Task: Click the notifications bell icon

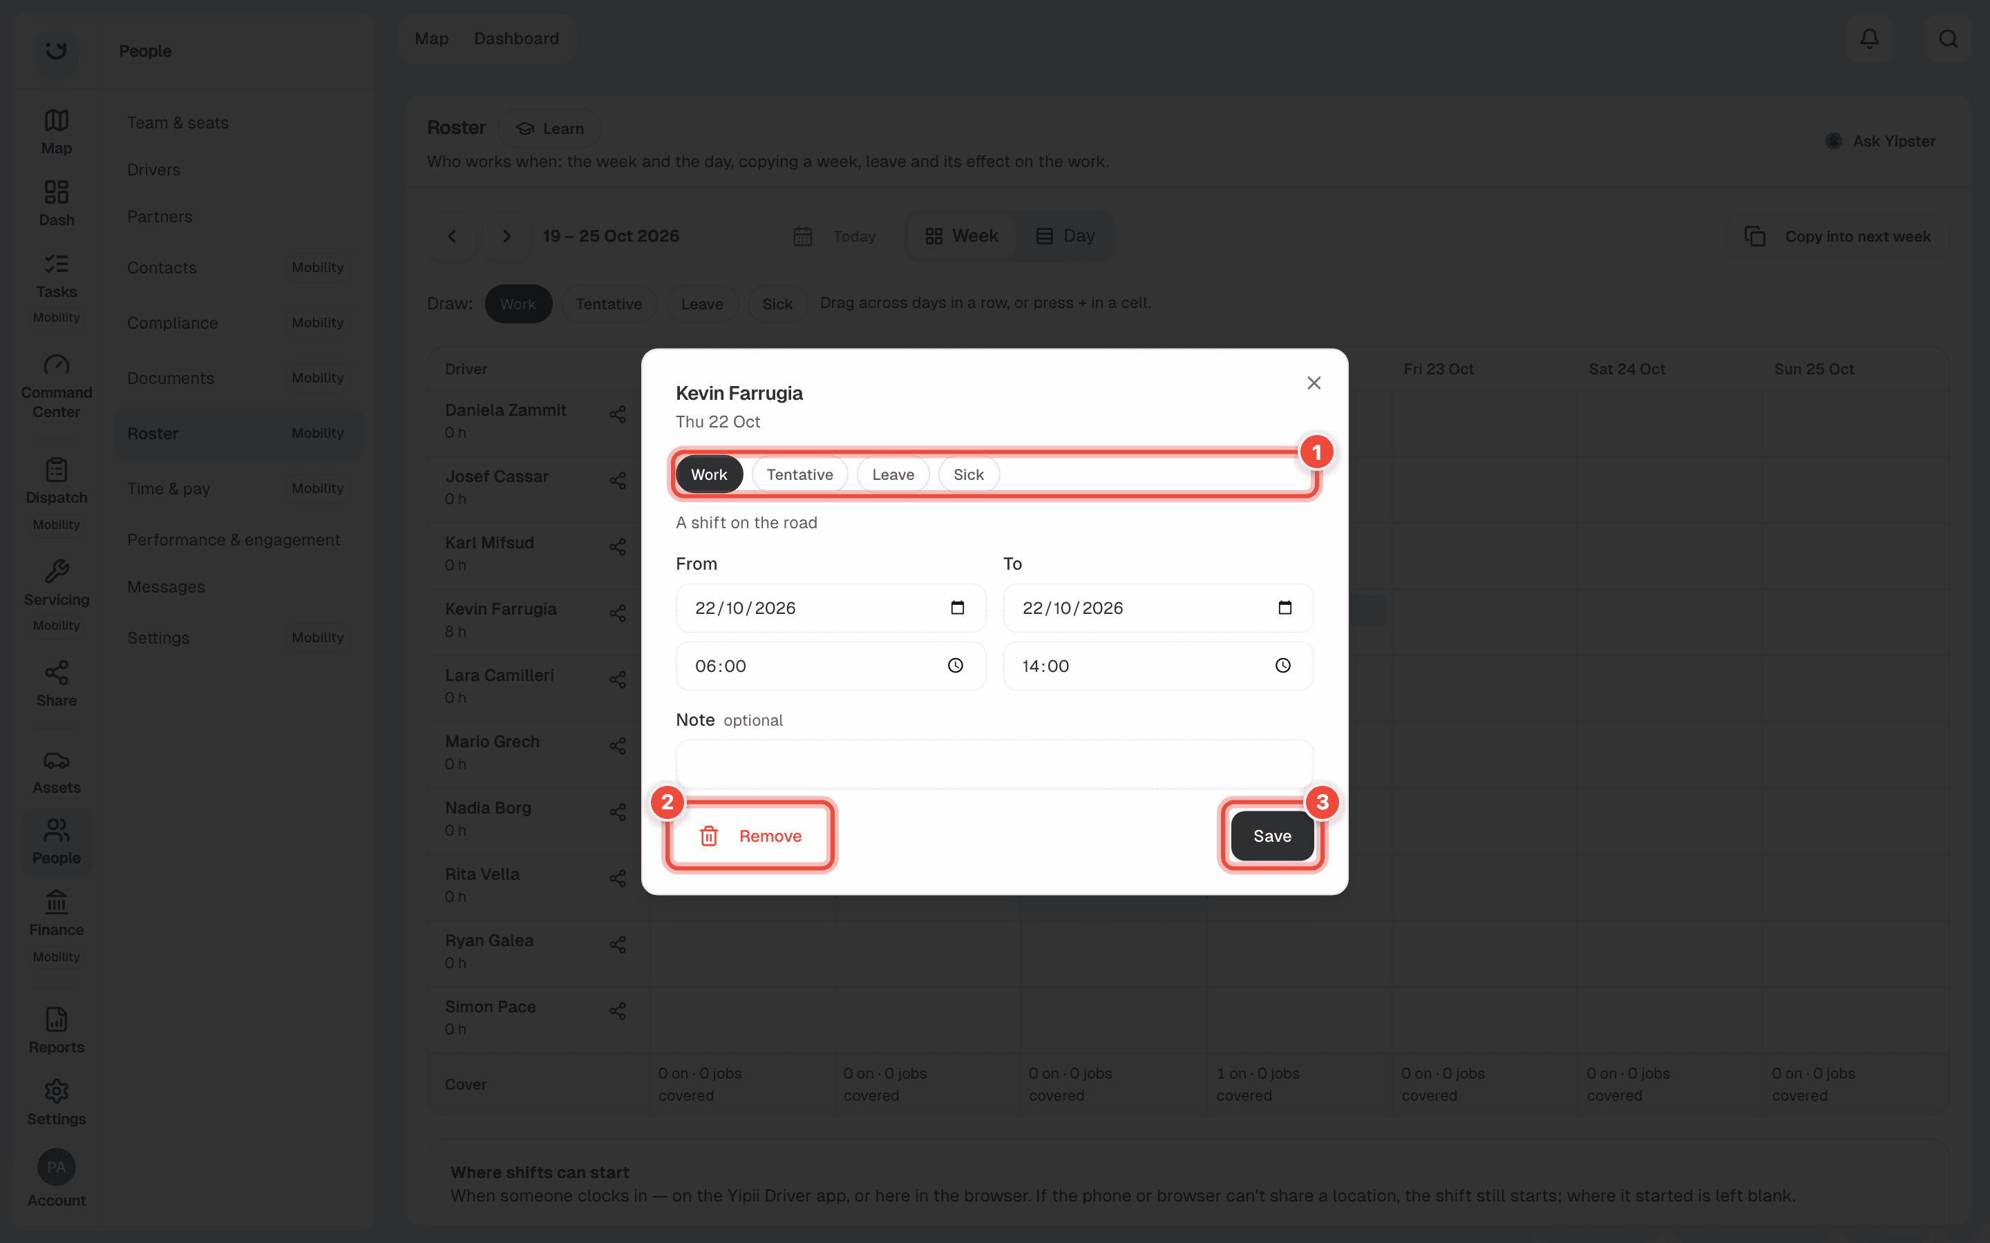Action: click(1869, 39)
